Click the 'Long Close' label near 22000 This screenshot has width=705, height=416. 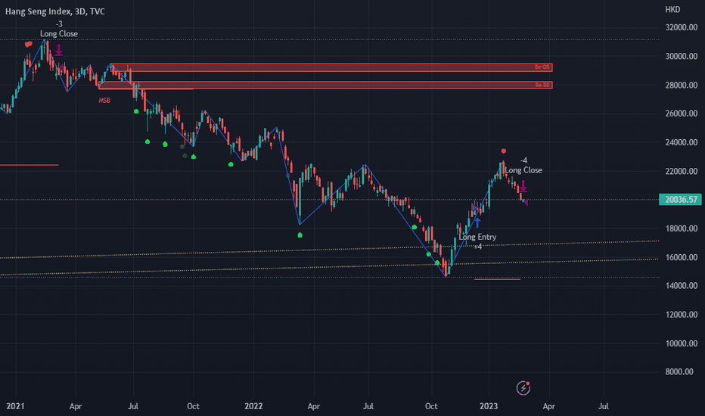pos(523,170)
